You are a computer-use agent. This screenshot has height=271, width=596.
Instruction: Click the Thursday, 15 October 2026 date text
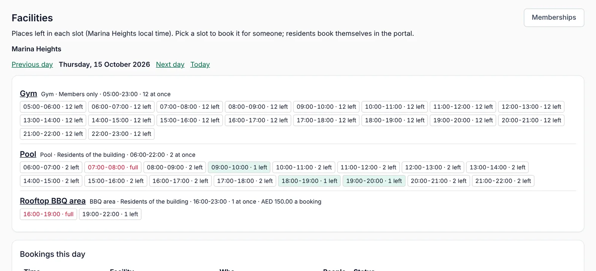tap(104, 64)
